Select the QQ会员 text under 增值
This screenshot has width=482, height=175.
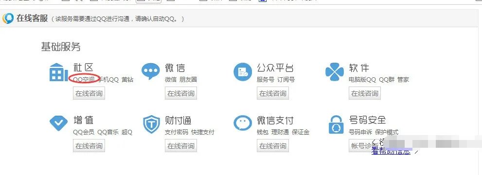84,132
